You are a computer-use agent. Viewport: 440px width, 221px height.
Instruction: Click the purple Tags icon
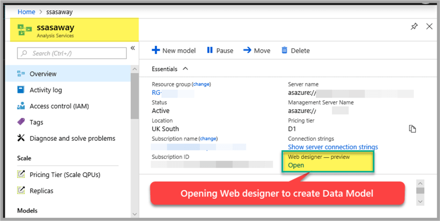point(21,122)
